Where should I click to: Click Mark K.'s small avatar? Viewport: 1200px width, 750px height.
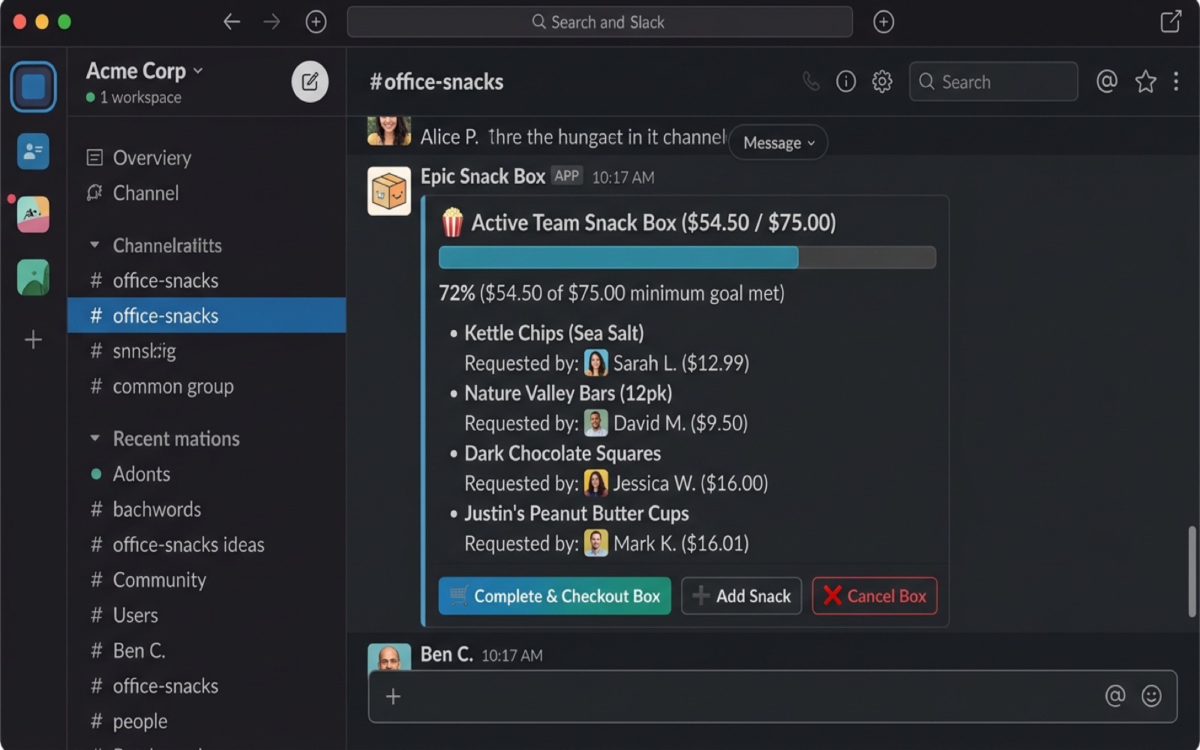tap(595, 543)
